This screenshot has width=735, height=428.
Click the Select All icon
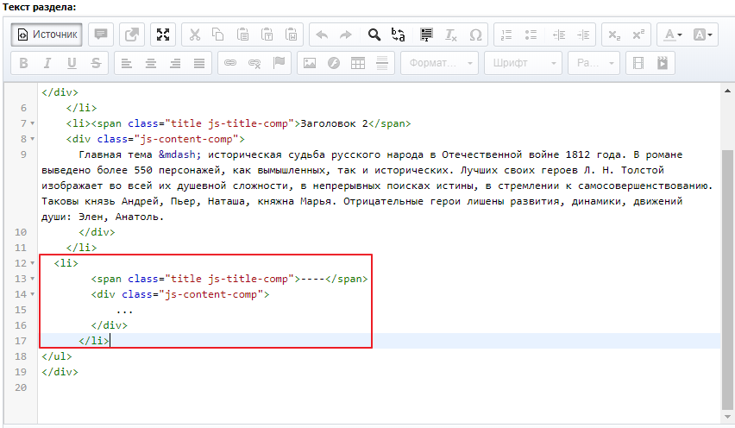pos(424,35)
